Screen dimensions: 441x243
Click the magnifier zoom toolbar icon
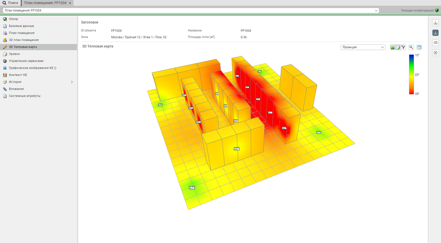411,48
